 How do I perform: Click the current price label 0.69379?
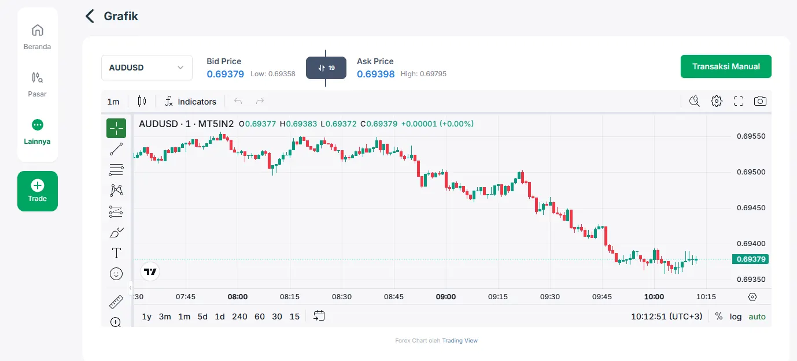point(750,259)
